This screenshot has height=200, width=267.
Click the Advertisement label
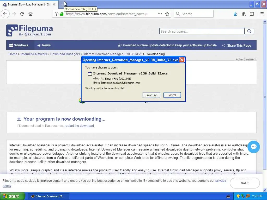[246, 59]
